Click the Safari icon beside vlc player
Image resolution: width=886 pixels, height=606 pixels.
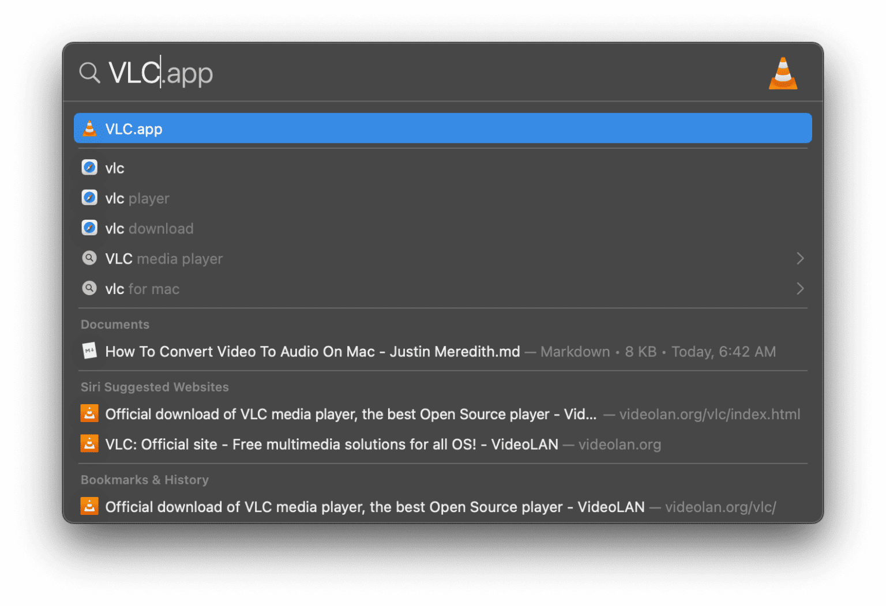tap(89, 198)
